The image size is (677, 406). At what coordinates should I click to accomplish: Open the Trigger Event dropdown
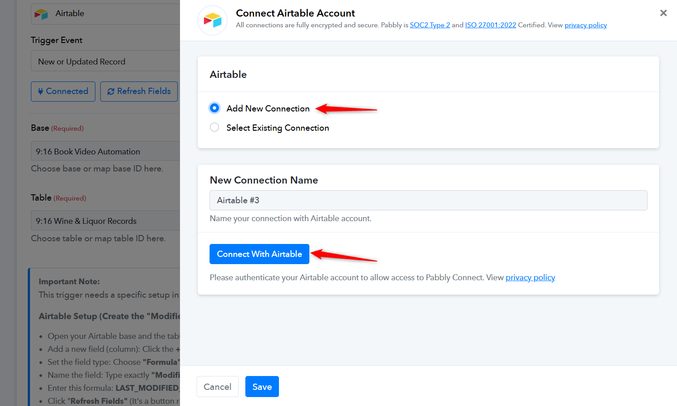(106, 61)
